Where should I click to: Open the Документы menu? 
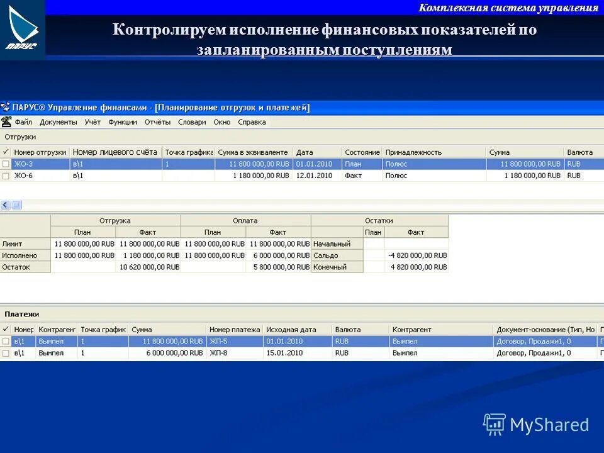(x=60, y=122)
